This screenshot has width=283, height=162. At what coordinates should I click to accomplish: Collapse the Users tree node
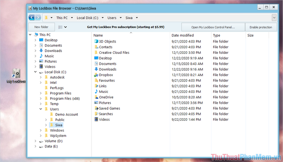click(41, 109)
